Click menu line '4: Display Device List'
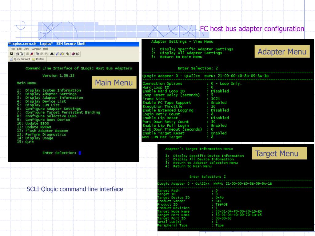Viewport: 315px width, 236px height. point(42,101)
